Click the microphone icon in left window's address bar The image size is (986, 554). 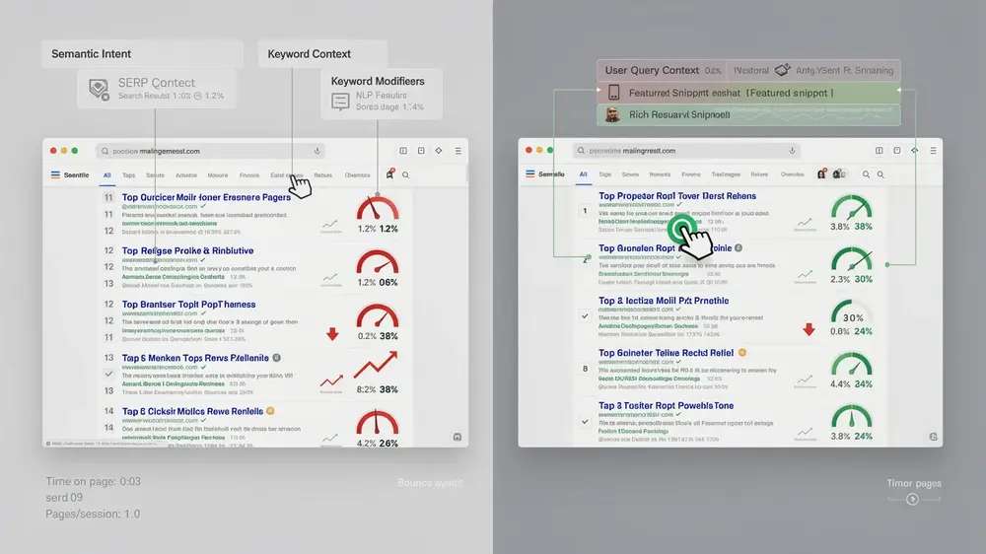317,151
